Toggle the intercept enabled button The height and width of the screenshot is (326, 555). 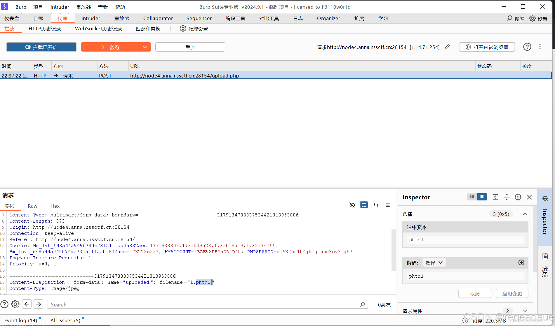pyautogui.click(x=41, y=47)
